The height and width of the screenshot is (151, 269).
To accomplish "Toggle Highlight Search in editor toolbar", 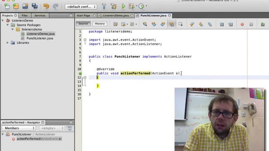I will 171,24.
